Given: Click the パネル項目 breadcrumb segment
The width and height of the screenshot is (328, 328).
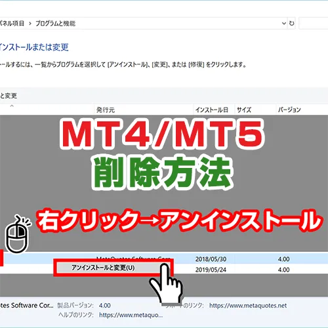Looking at the screenshot, I should [x=12, y=24].
